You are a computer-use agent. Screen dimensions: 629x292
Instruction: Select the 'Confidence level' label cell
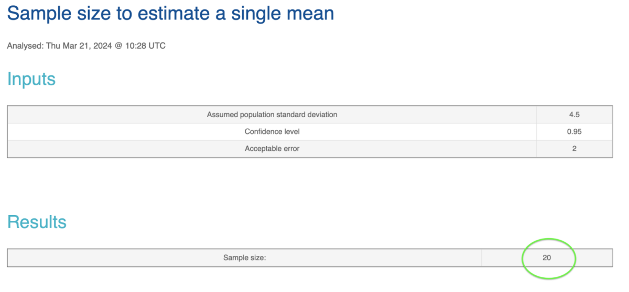(x=272, y=131)
